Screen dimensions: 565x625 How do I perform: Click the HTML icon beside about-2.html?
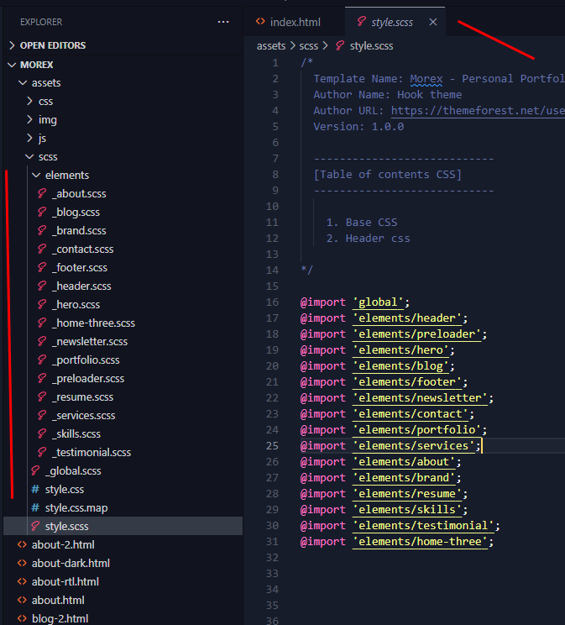[23, 544]
